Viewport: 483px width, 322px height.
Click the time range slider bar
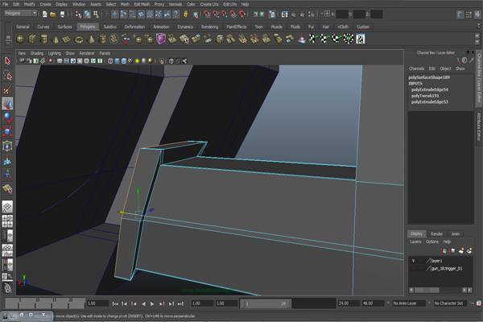coord(266,303)
